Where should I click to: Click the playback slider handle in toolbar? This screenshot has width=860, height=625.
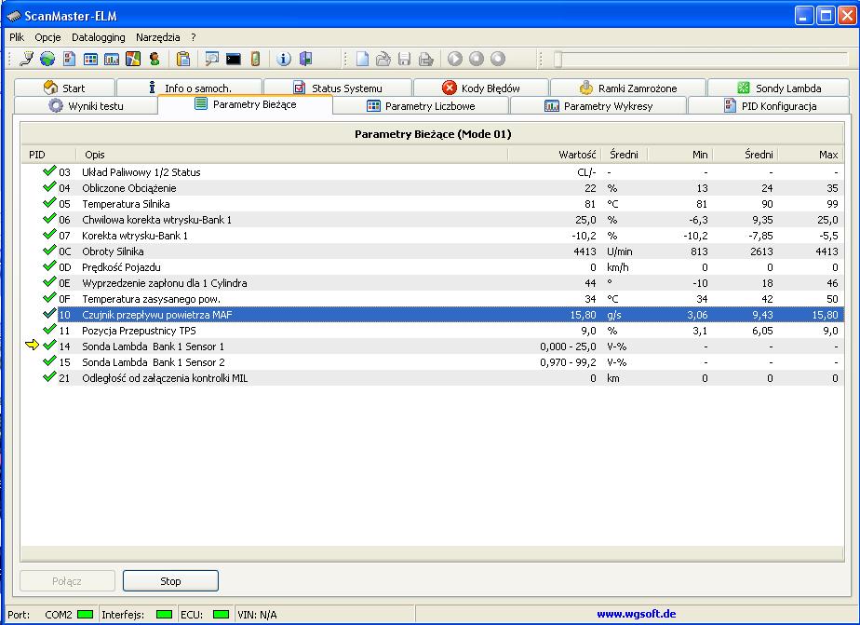click(558, 59)
